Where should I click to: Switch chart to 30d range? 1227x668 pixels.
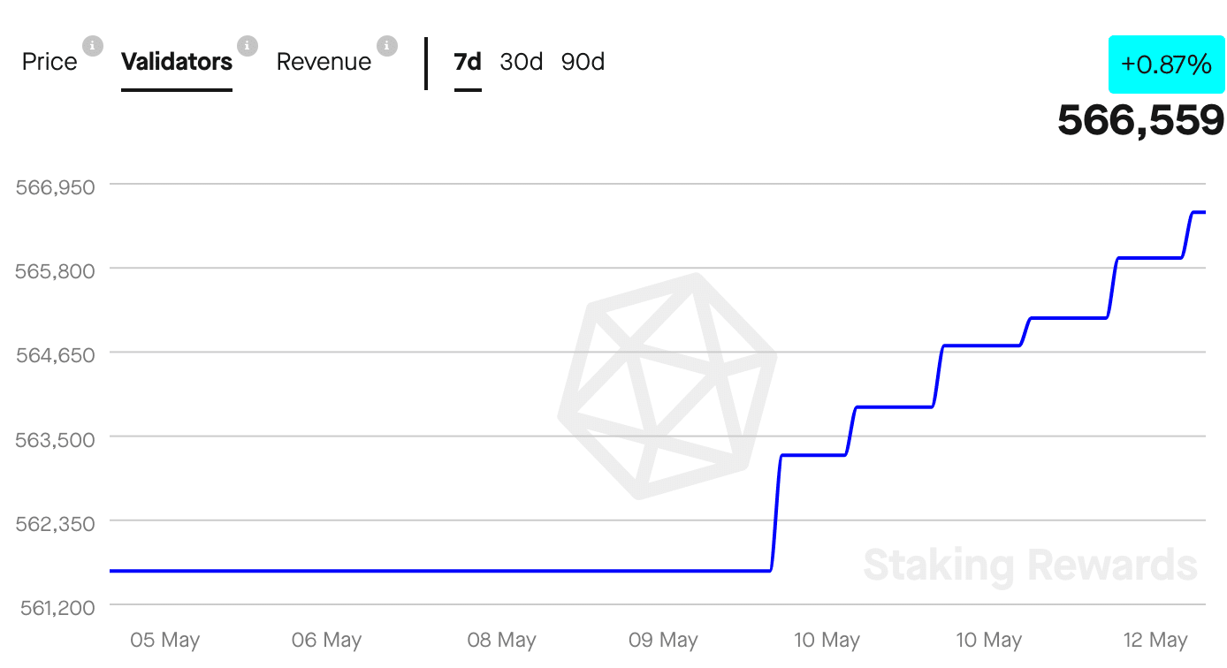(x=522, y=62)
